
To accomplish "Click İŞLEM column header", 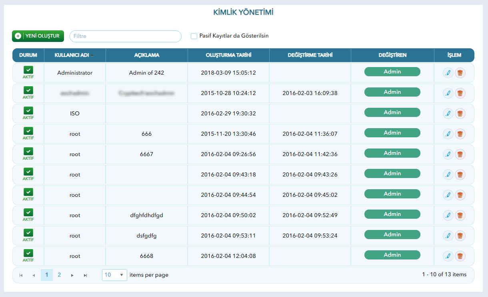I will pos(454,55).
